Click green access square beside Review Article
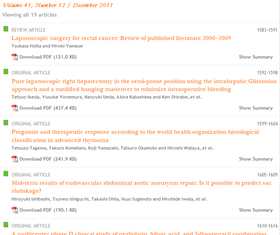Viewport: 280px width, 235px height. point(6,29)
